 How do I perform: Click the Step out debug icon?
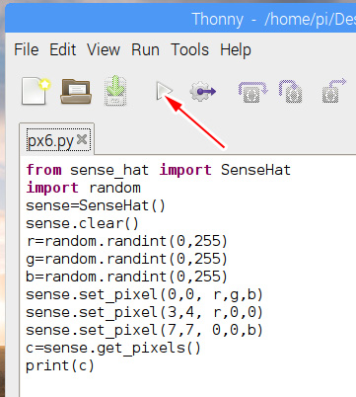(333, 91)
